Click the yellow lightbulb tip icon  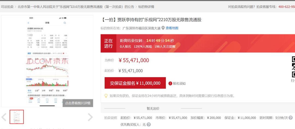point(106,96)
